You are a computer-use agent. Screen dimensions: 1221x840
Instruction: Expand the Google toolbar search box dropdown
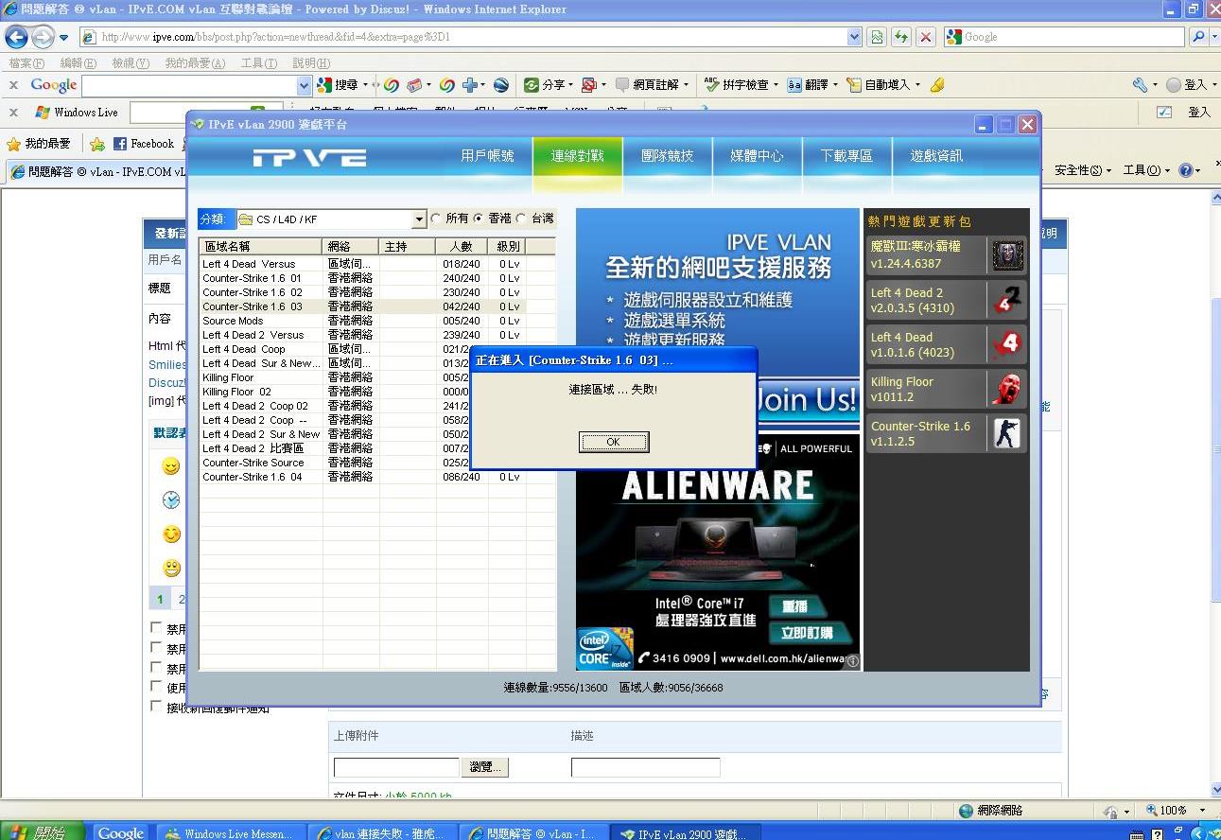coord(304,85)
